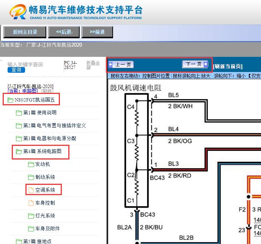This screenshot has height=244, width=261.
Task: Go forward with >>前进 button
Action: (x=97, y=32)
